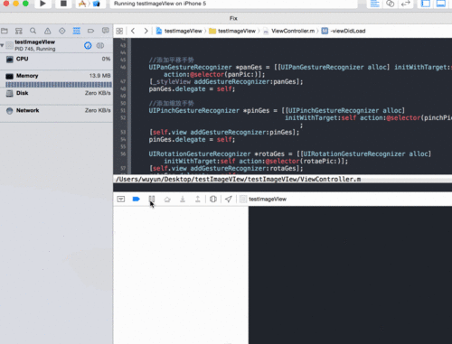Click line number 46 in the gutter
The width and height of the screenshot is (452, 344).
[123, 67]
